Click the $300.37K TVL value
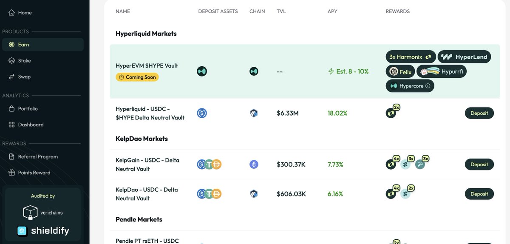510x244 pixels. coord(291,165)
